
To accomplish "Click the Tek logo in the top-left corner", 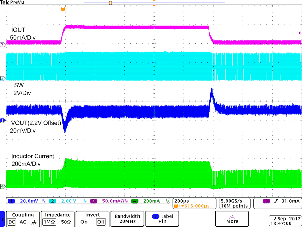I will click(x=4, y=2).
